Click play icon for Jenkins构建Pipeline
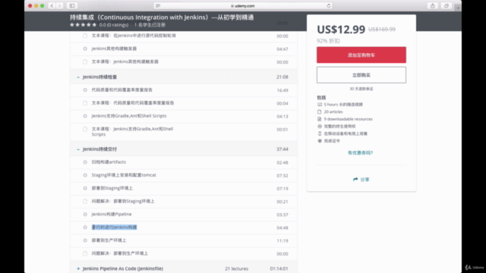The image size is (486, 273). pos(85,214)
